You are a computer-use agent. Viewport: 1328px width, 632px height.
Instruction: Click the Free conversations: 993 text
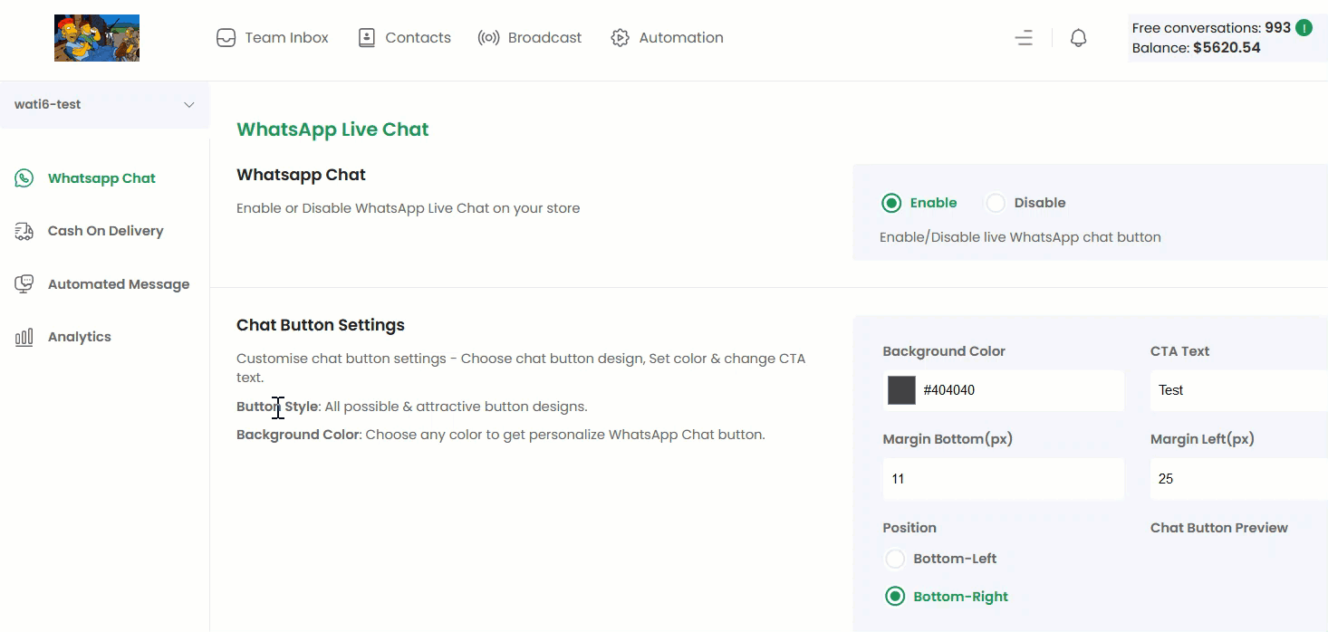[1211, 28]
